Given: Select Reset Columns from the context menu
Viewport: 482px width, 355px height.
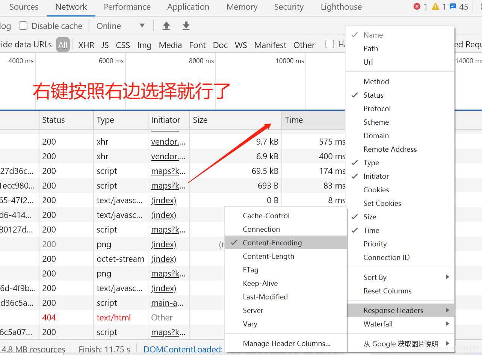Looking at the screenshot, I should pyautogui.click(x=387, y=291).
